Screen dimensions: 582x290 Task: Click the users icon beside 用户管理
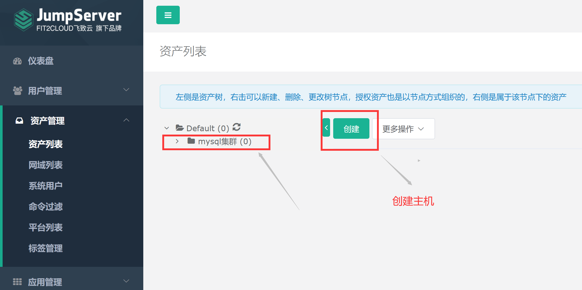pyautogui.click(x=17, y=91)
